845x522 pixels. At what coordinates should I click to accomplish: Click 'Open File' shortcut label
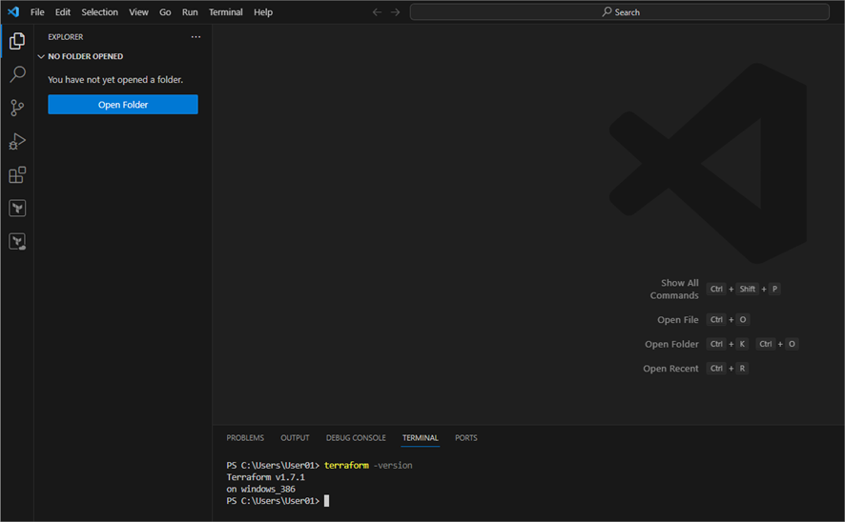tap(677, 320)
